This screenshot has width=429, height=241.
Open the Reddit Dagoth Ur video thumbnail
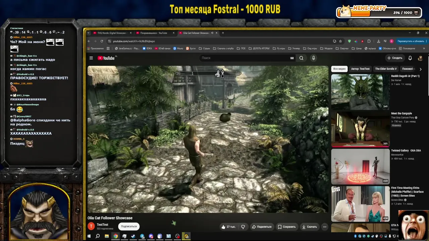pyautogui.click(x=360, y=91)
